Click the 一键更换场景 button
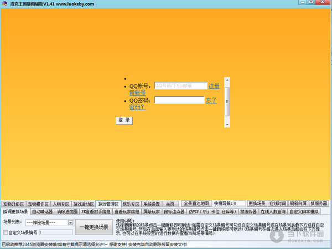Viewport: 332px width, 249px height. pyautogui.click(x=94, y=227)
